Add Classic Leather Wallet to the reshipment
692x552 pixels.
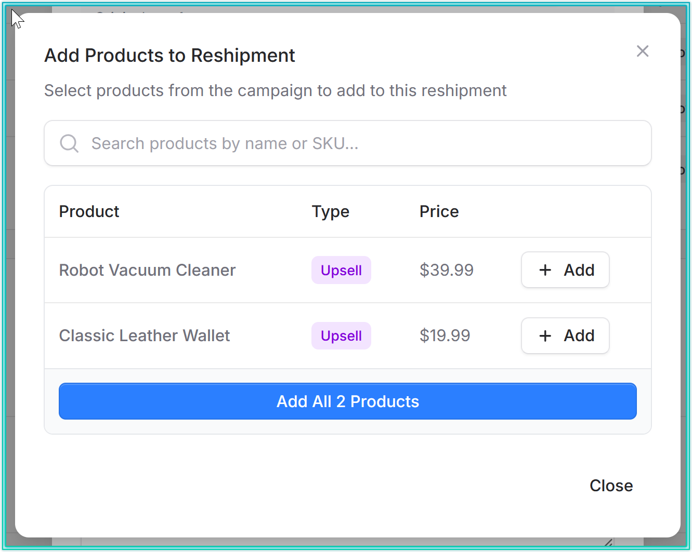565,335
